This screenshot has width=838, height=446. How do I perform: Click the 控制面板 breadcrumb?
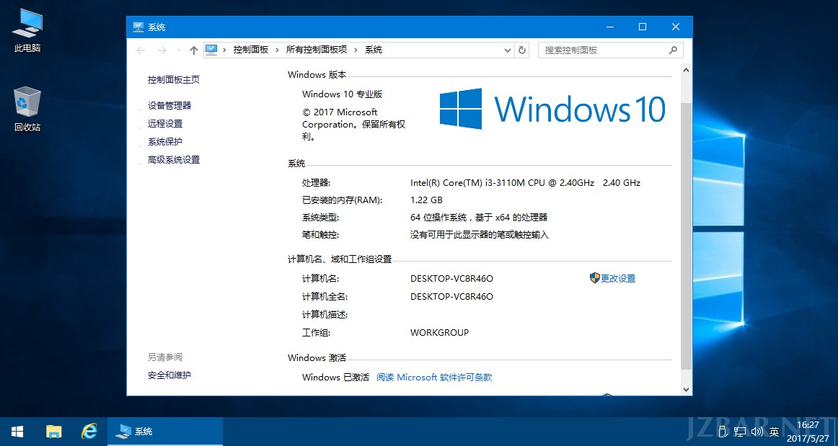[x=251, y=50]
